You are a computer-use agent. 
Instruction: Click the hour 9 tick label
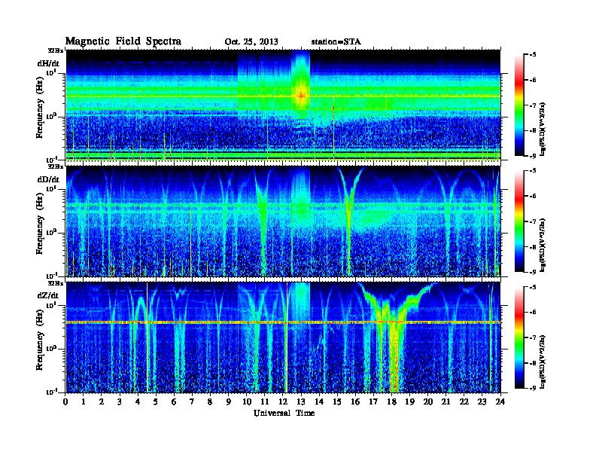229,401
